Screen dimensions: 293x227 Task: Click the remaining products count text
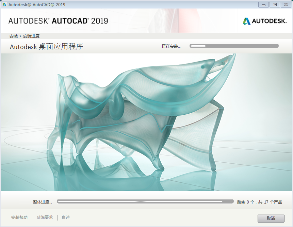click(259, 202)
